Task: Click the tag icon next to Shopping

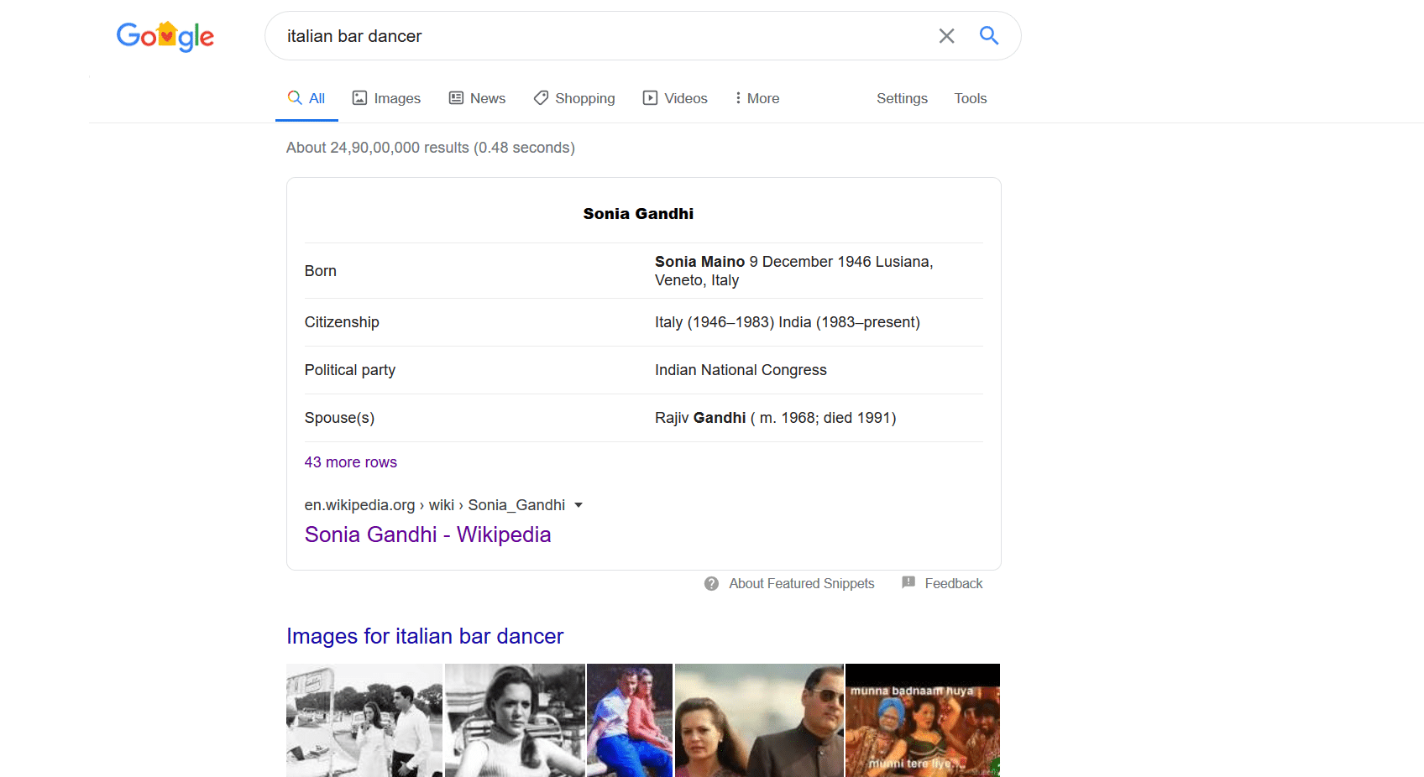Action: (x=542, y=97)
